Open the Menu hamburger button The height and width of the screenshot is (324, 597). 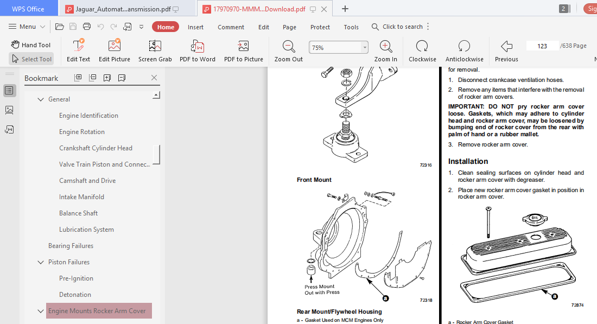[27, 27]
